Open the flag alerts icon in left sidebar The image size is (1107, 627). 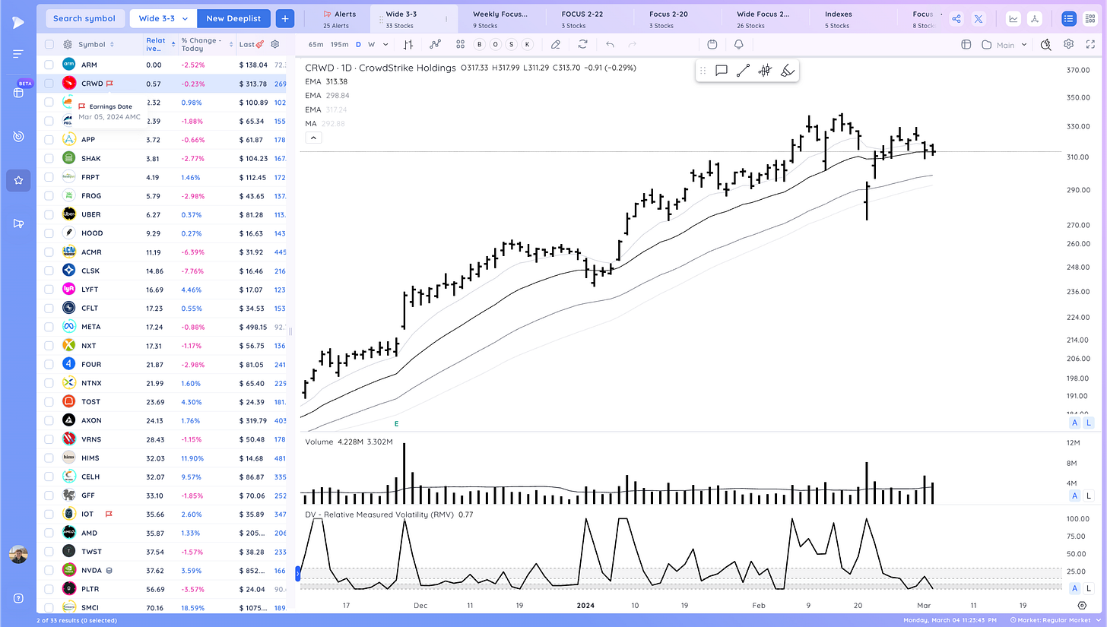tap(18, 223)
